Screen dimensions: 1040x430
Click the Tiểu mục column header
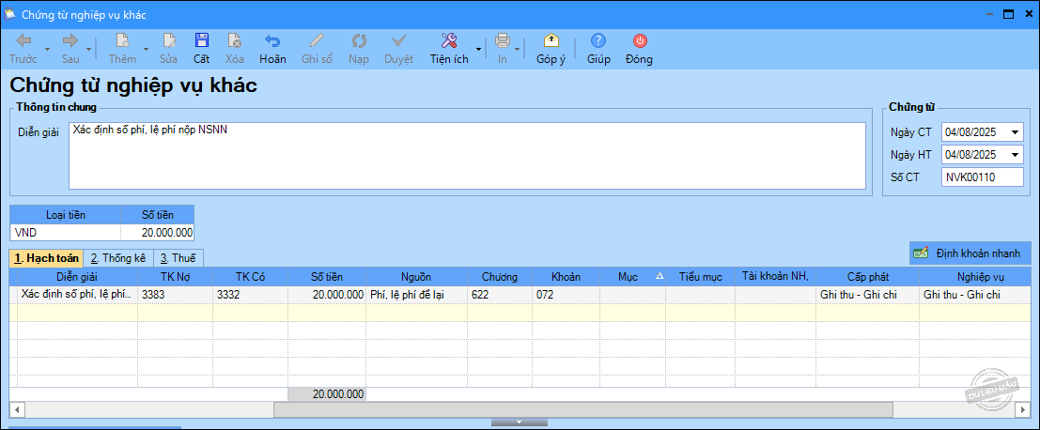click(x=700, y=277)
